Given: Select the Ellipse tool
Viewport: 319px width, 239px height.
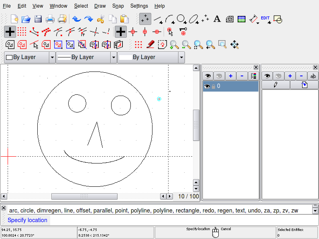Looking at the screenshot, I should 194,19.
